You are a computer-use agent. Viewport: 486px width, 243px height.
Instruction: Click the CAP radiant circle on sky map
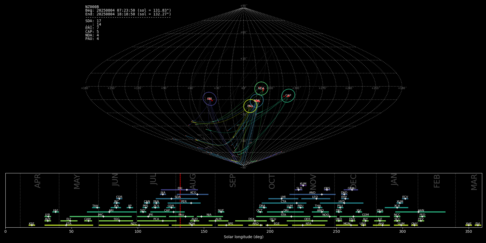pos(288,96)
